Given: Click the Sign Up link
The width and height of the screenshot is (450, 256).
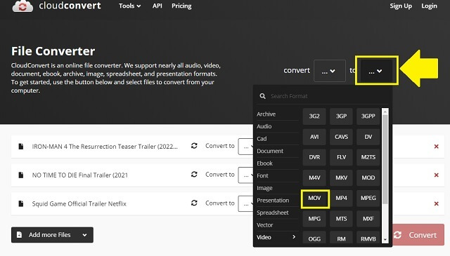Looking at the screenshot, I should click(401, 6).
